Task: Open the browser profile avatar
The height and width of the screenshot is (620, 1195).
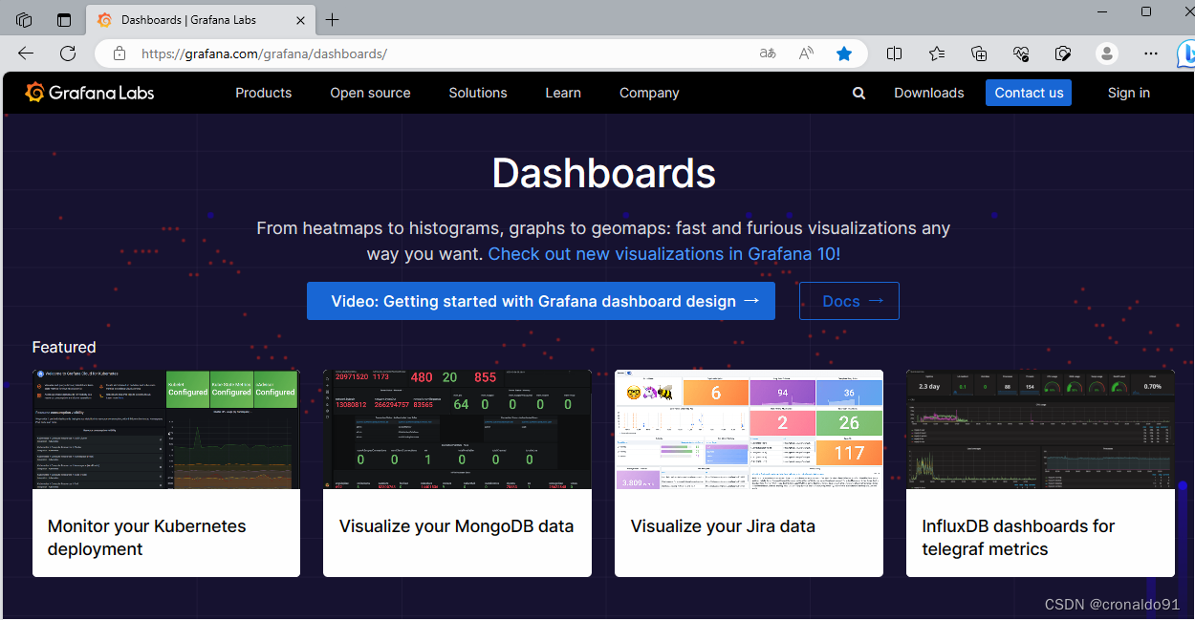Action: [1107, 53]
